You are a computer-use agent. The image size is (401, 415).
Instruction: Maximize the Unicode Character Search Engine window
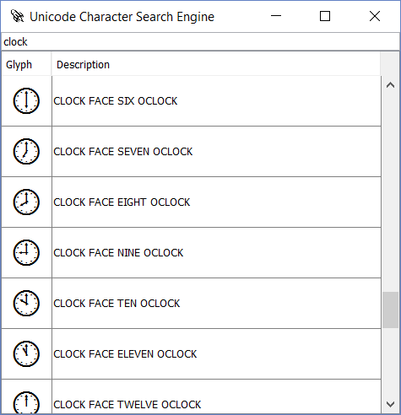coord(325,16)
